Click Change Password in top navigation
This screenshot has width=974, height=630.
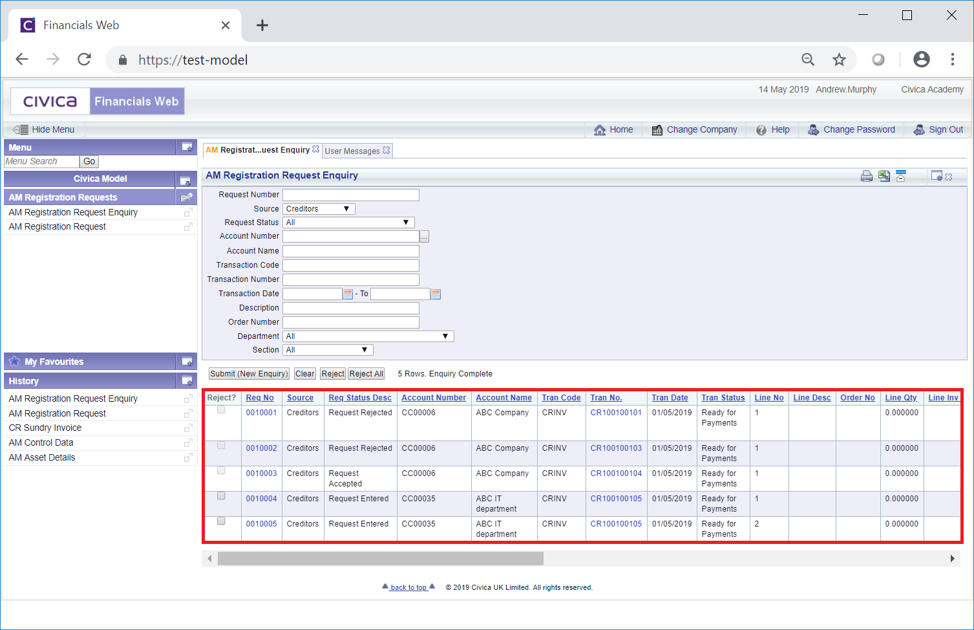pyautogui.click(x=851, y=129)
